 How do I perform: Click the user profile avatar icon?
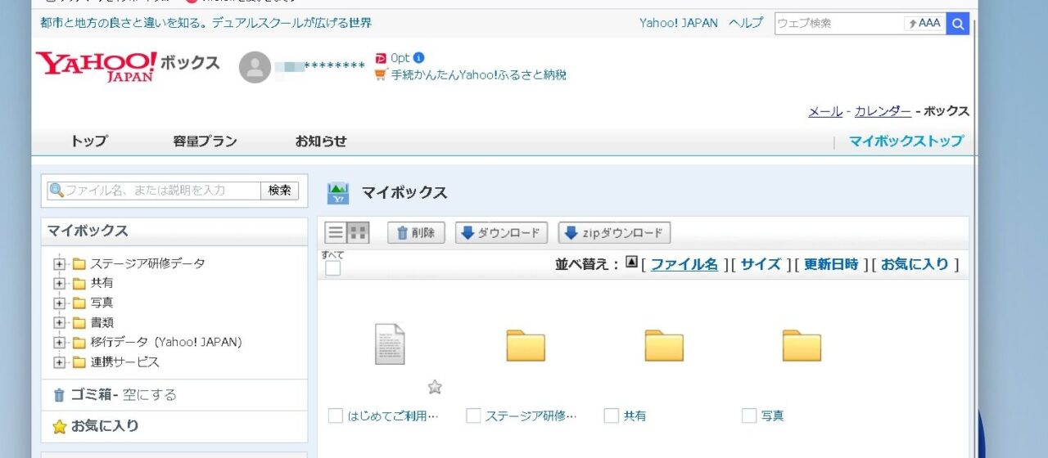coord(255,67)
